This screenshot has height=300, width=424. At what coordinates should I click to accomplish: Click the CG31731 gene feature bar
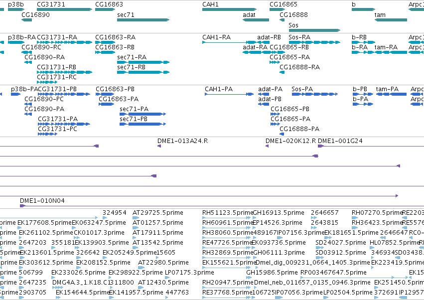pos(65,9)
